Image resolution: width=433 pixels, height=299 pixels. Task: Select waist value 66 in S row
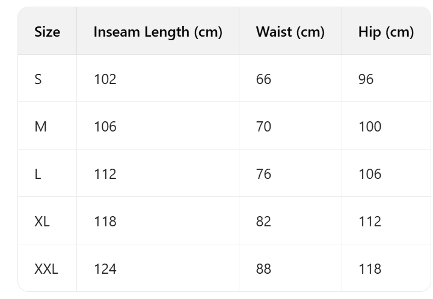263,79
